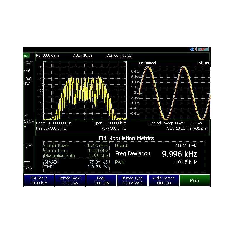Select the Ref 0.00 dBm readout
Screen dimensions: 234x234
click(47, 56)
